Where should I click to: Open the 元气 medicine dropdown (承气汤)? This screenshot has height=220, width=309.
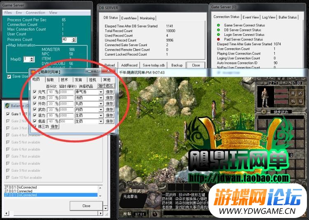(x=89, y=92)
